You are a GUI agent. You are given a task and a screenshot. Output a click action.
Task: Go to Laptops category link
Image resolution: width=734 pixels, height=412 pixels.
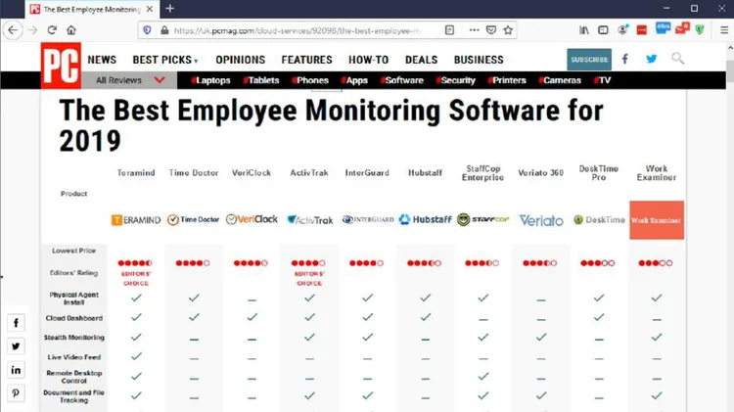point(210,80)
